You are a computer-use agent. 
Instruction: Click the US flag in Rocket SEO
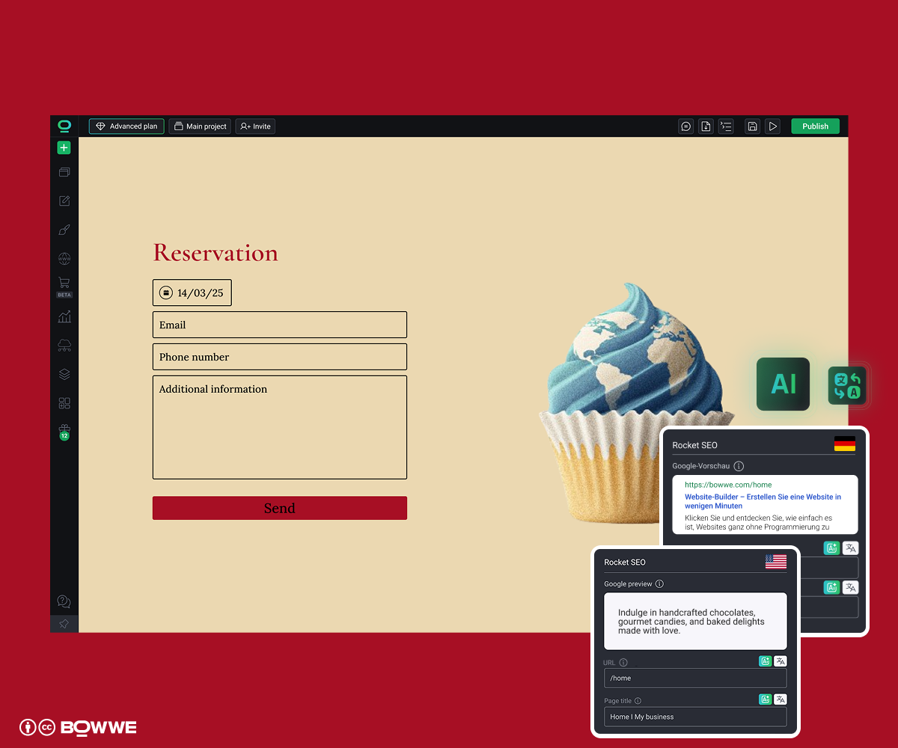tap(776, 562)
